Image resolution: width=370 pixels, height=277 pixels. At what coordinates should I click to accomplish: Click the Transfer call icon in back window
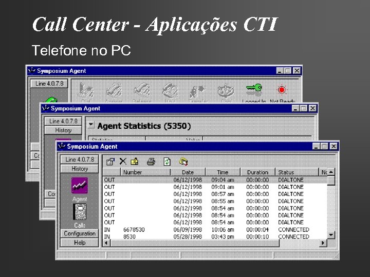tap(198, 91)
